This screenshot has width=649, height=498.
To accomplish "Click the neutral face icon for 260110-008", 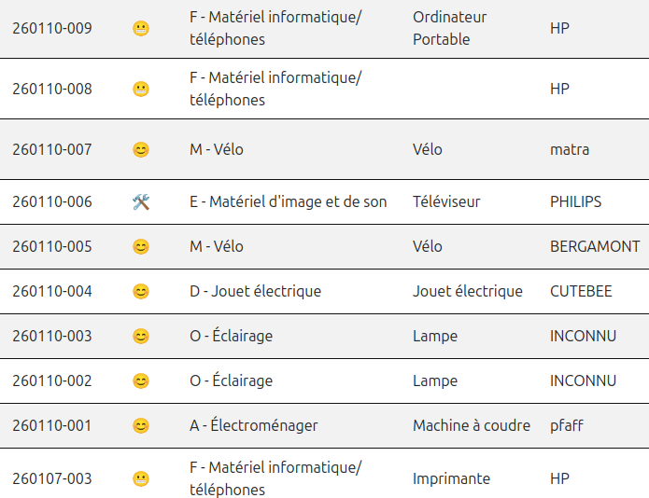I will click(141, 89).
